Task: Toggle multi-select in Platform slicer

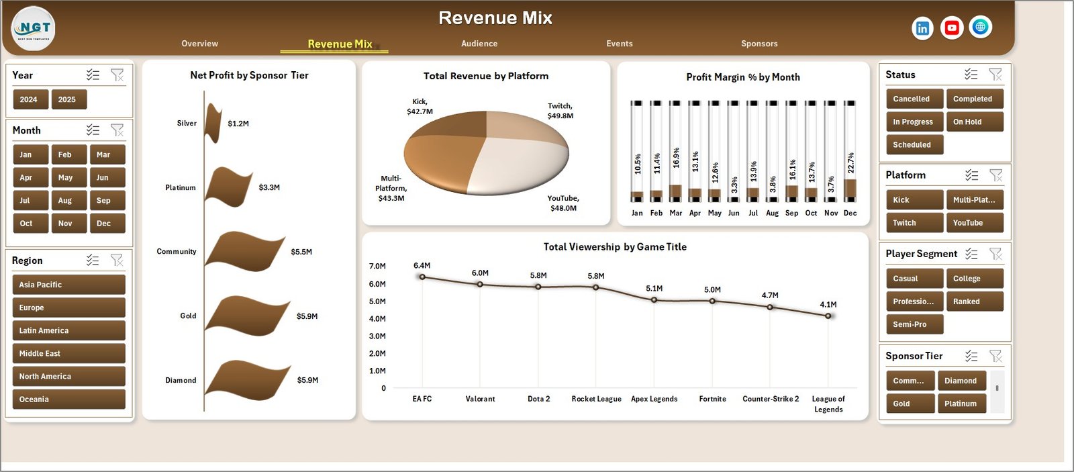Action: [971, 175]
